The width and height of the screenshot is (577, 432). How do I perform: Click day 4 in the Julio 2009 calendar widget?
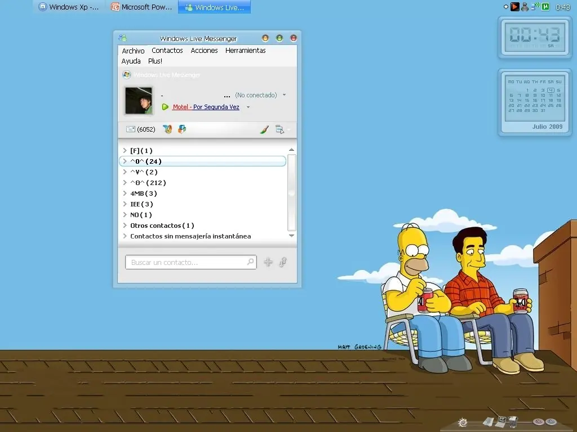coord(551,90)
